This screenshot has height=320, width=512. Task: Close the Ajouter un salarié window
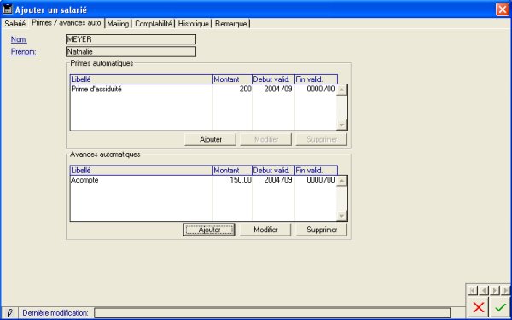tap(503, 9)
